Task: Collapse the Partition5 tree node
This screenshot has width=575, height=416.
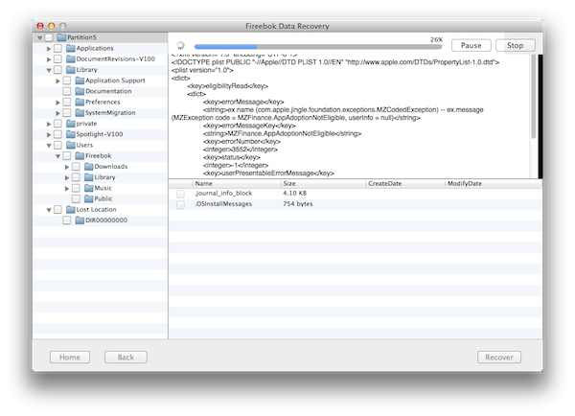Action: (x=40, y=37)
